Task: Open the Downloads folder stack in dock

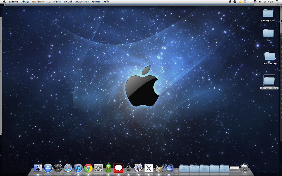Action: (204, 168)
